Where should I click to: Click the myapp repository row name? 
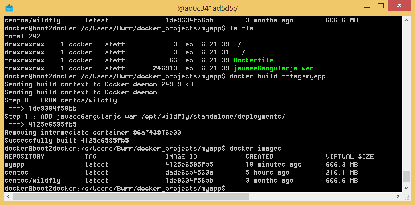(14, 164)
